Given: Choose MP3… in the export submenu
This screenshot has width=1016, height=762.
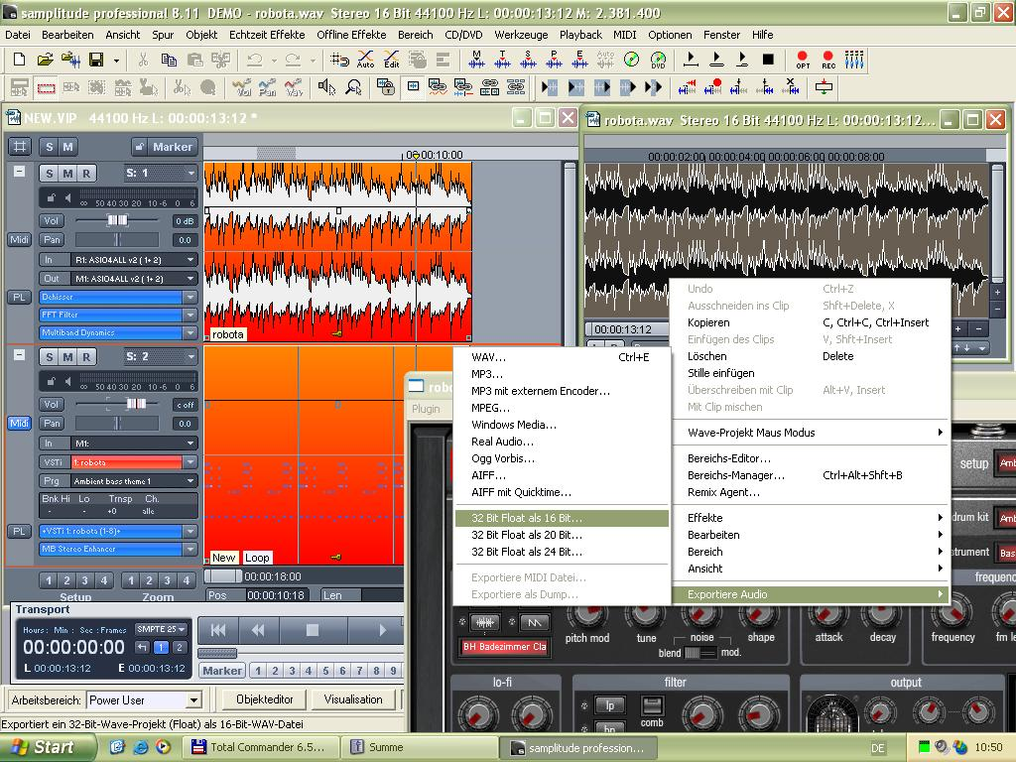Looking at the screenshot, I should click(562, 374).
